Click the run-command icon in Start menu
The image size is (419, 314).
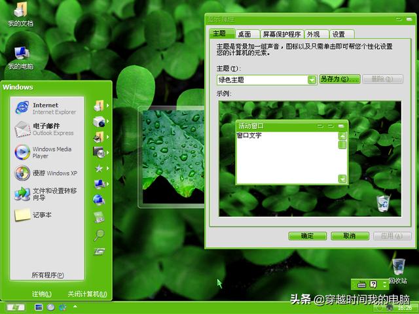pyautogui.click(x=99, y=251)
